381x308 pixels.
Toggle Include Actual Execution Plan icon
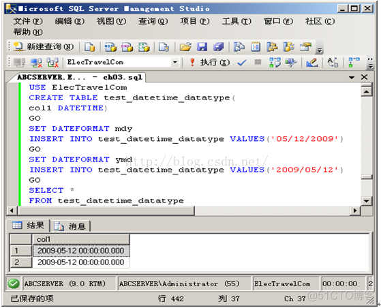click(x=354, y=63)
